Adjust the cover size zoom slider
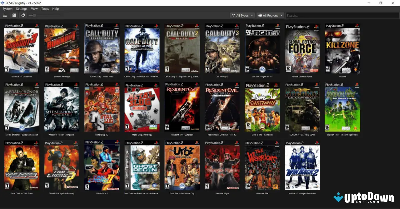Screen dimensions: 400x209 (34, 15)
